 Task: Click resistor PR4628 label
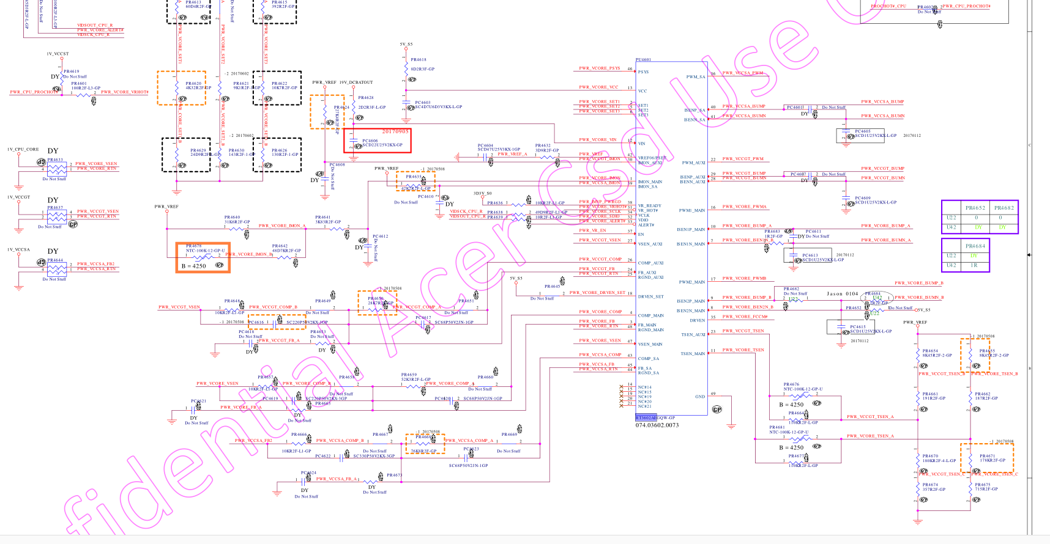[366, 98]
